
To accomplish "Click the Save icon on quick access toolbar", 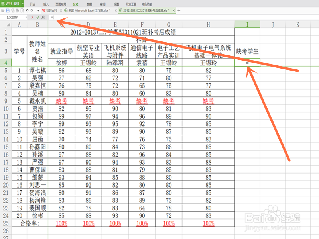I will (x=8, y=11).
